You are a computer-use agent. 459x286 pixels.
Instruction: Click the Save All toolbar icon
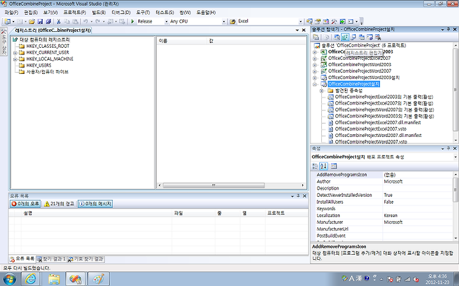48,22
